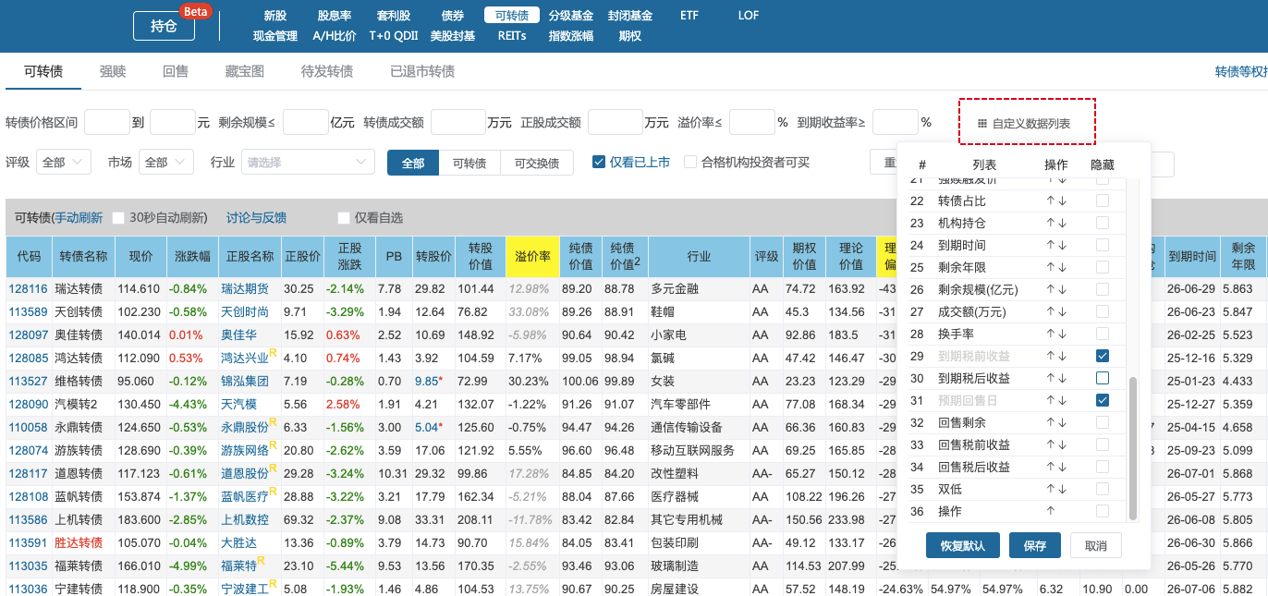This screenshot has height=596, width=1268.
Task: Open 评级 rating dropdown
Action: point(64,163)
